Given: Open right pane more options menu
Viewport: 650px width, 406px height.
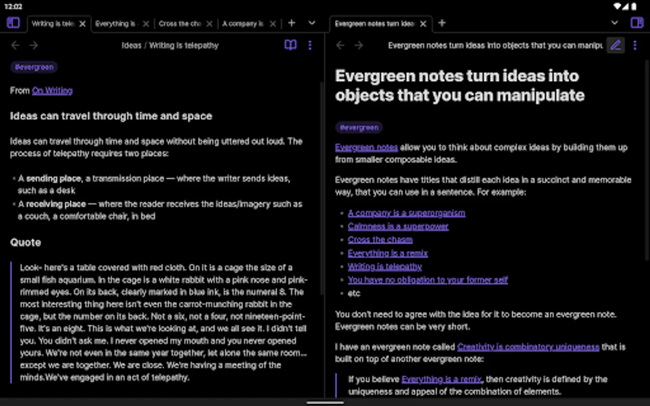Looking at the screenshot, I should coord(635,45).
